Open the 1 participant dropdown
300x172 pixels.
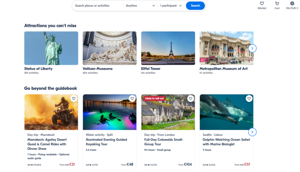pos(171,6)
